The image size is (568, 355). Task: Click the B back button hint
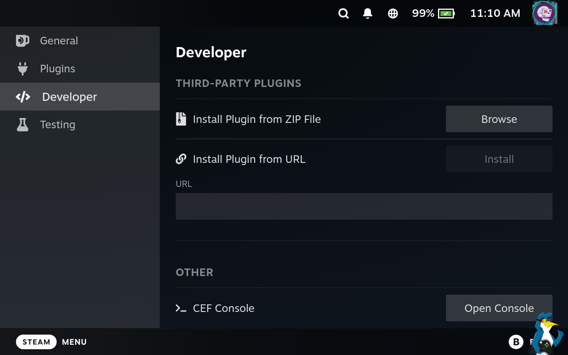[516, 342]
